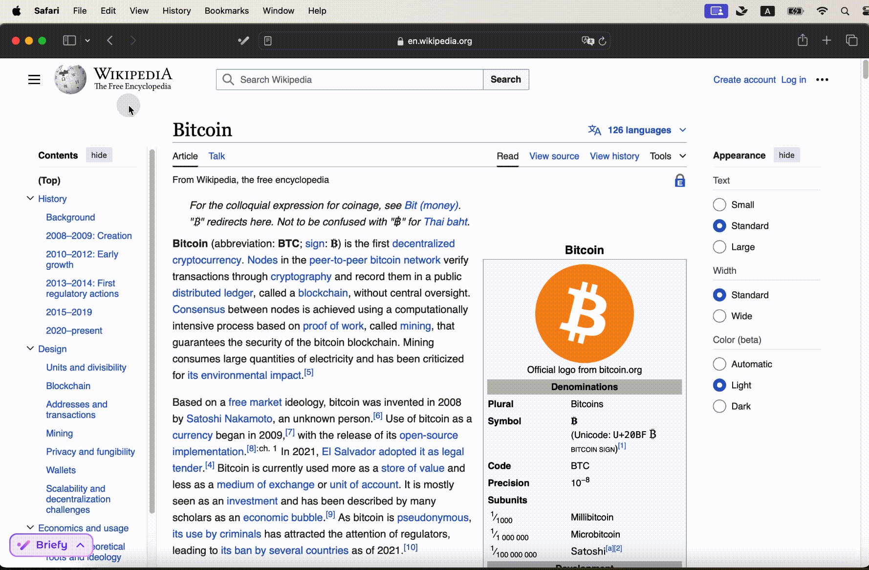The image size is (869, 570).
Task: Click the padlock protection icon on the article
Action: coord(680,180)
